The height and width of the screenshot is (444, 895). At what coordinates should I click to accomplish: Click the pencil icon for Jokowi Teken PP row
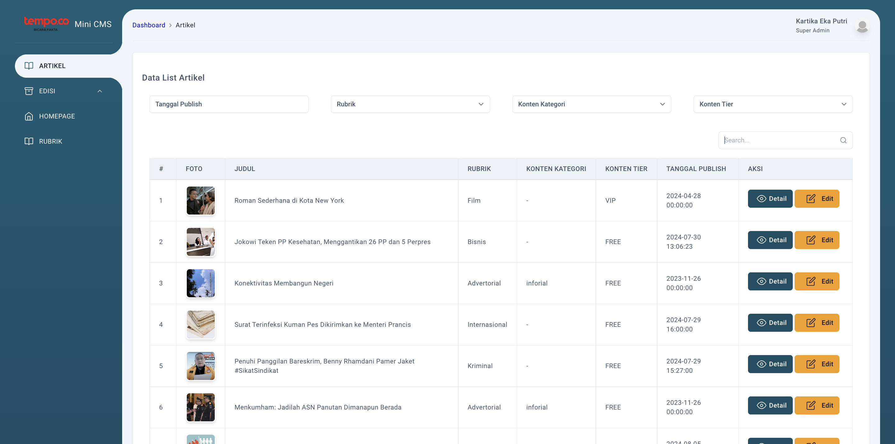(810, 240)
